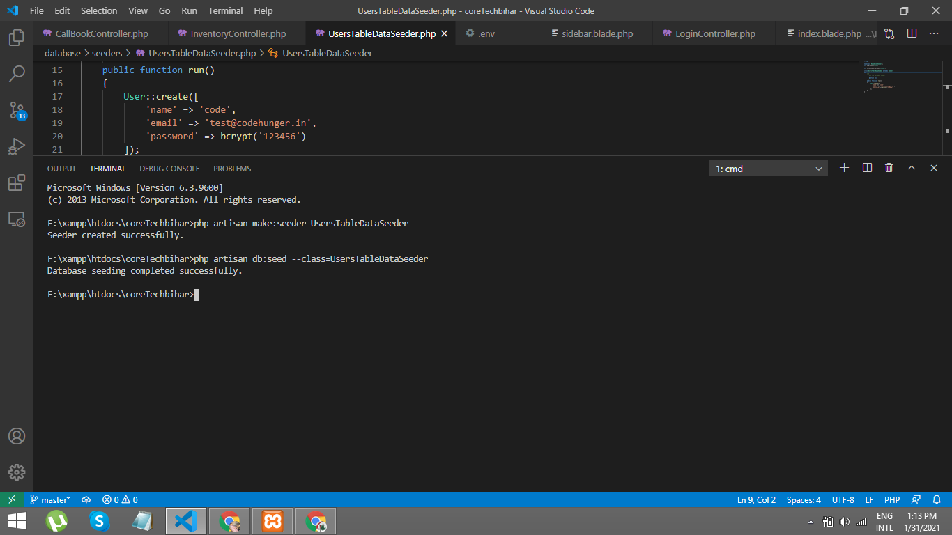The width and height of the screenshot is (952, 535).
Task: Open the Remote Explorer view
Action: point(17,219)
